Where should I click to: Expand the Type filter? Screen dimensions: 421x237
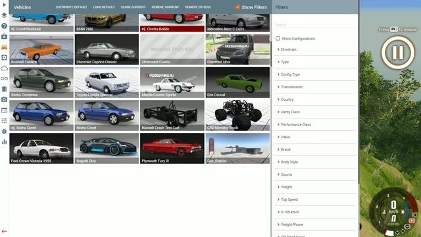coord(315,62)
